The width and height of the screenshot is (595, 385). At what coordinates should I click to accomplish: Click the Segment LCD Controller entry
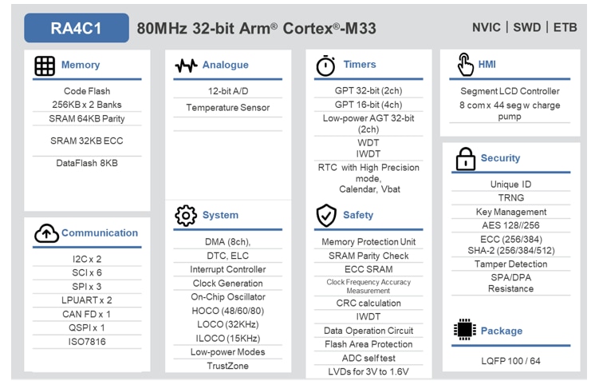coord(511,91)
